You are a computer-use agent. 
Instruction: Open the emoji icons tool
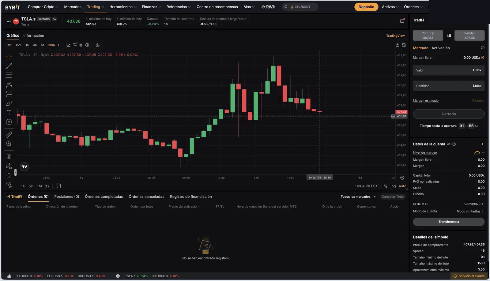click(9, 122)
